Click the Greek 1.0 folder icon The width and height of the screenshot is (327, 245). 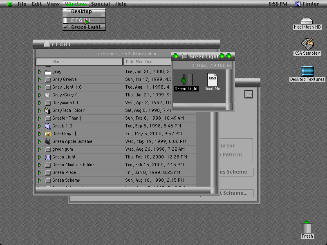48,126
